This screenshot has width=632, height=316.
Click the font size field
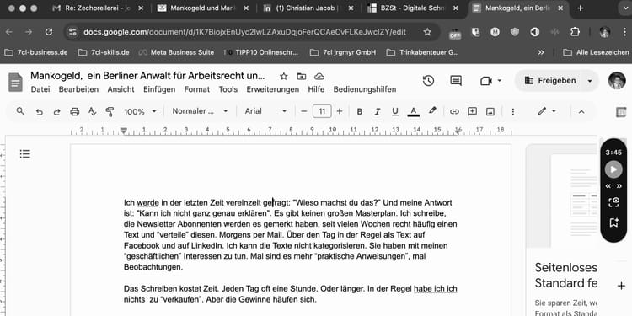pyautogui.click(x=322, y=111)
